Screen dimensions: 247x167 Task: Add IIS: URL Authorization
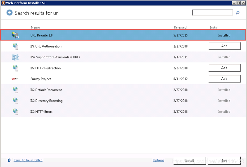click(224, 46)
